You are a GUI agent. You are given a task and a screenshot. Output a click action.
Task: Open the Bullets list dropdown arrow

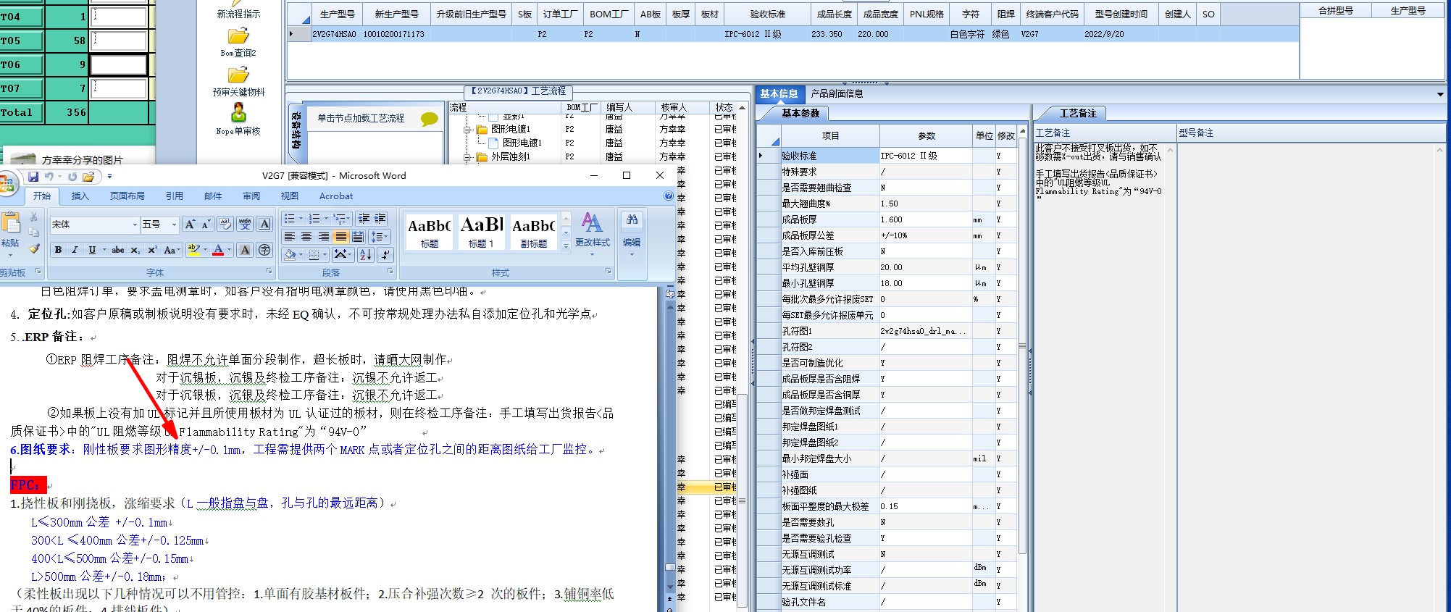click(301, 218)
